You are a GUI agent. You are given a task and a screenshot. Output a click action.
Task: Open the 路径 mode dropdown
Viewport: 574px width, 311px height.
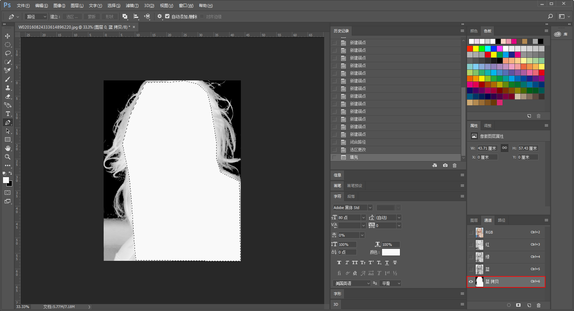click(x=36, y=16)
